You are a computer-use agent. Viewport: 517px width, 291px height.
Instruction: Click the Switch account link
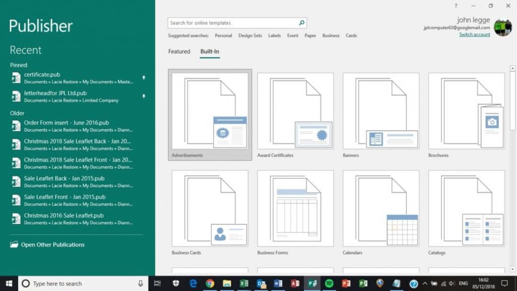475,34
